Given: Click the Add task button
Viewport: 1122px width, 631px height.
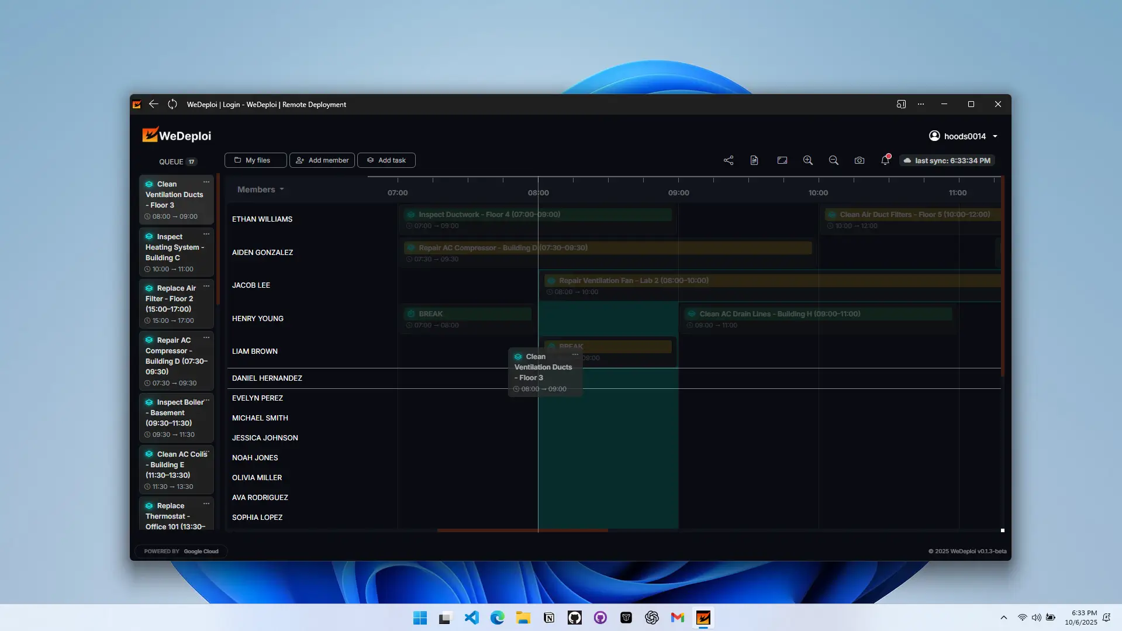Looking at the screenshot, I should click(386, 160).
